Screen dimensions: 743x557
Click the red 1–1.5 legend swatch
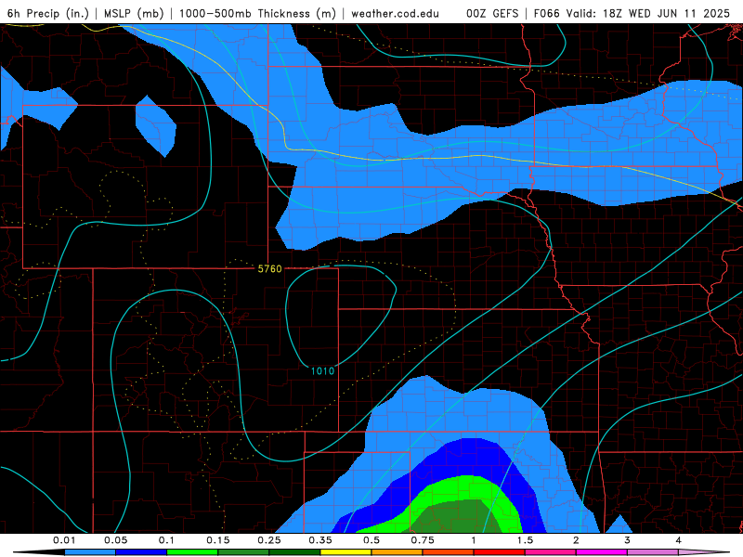point(500,552)
